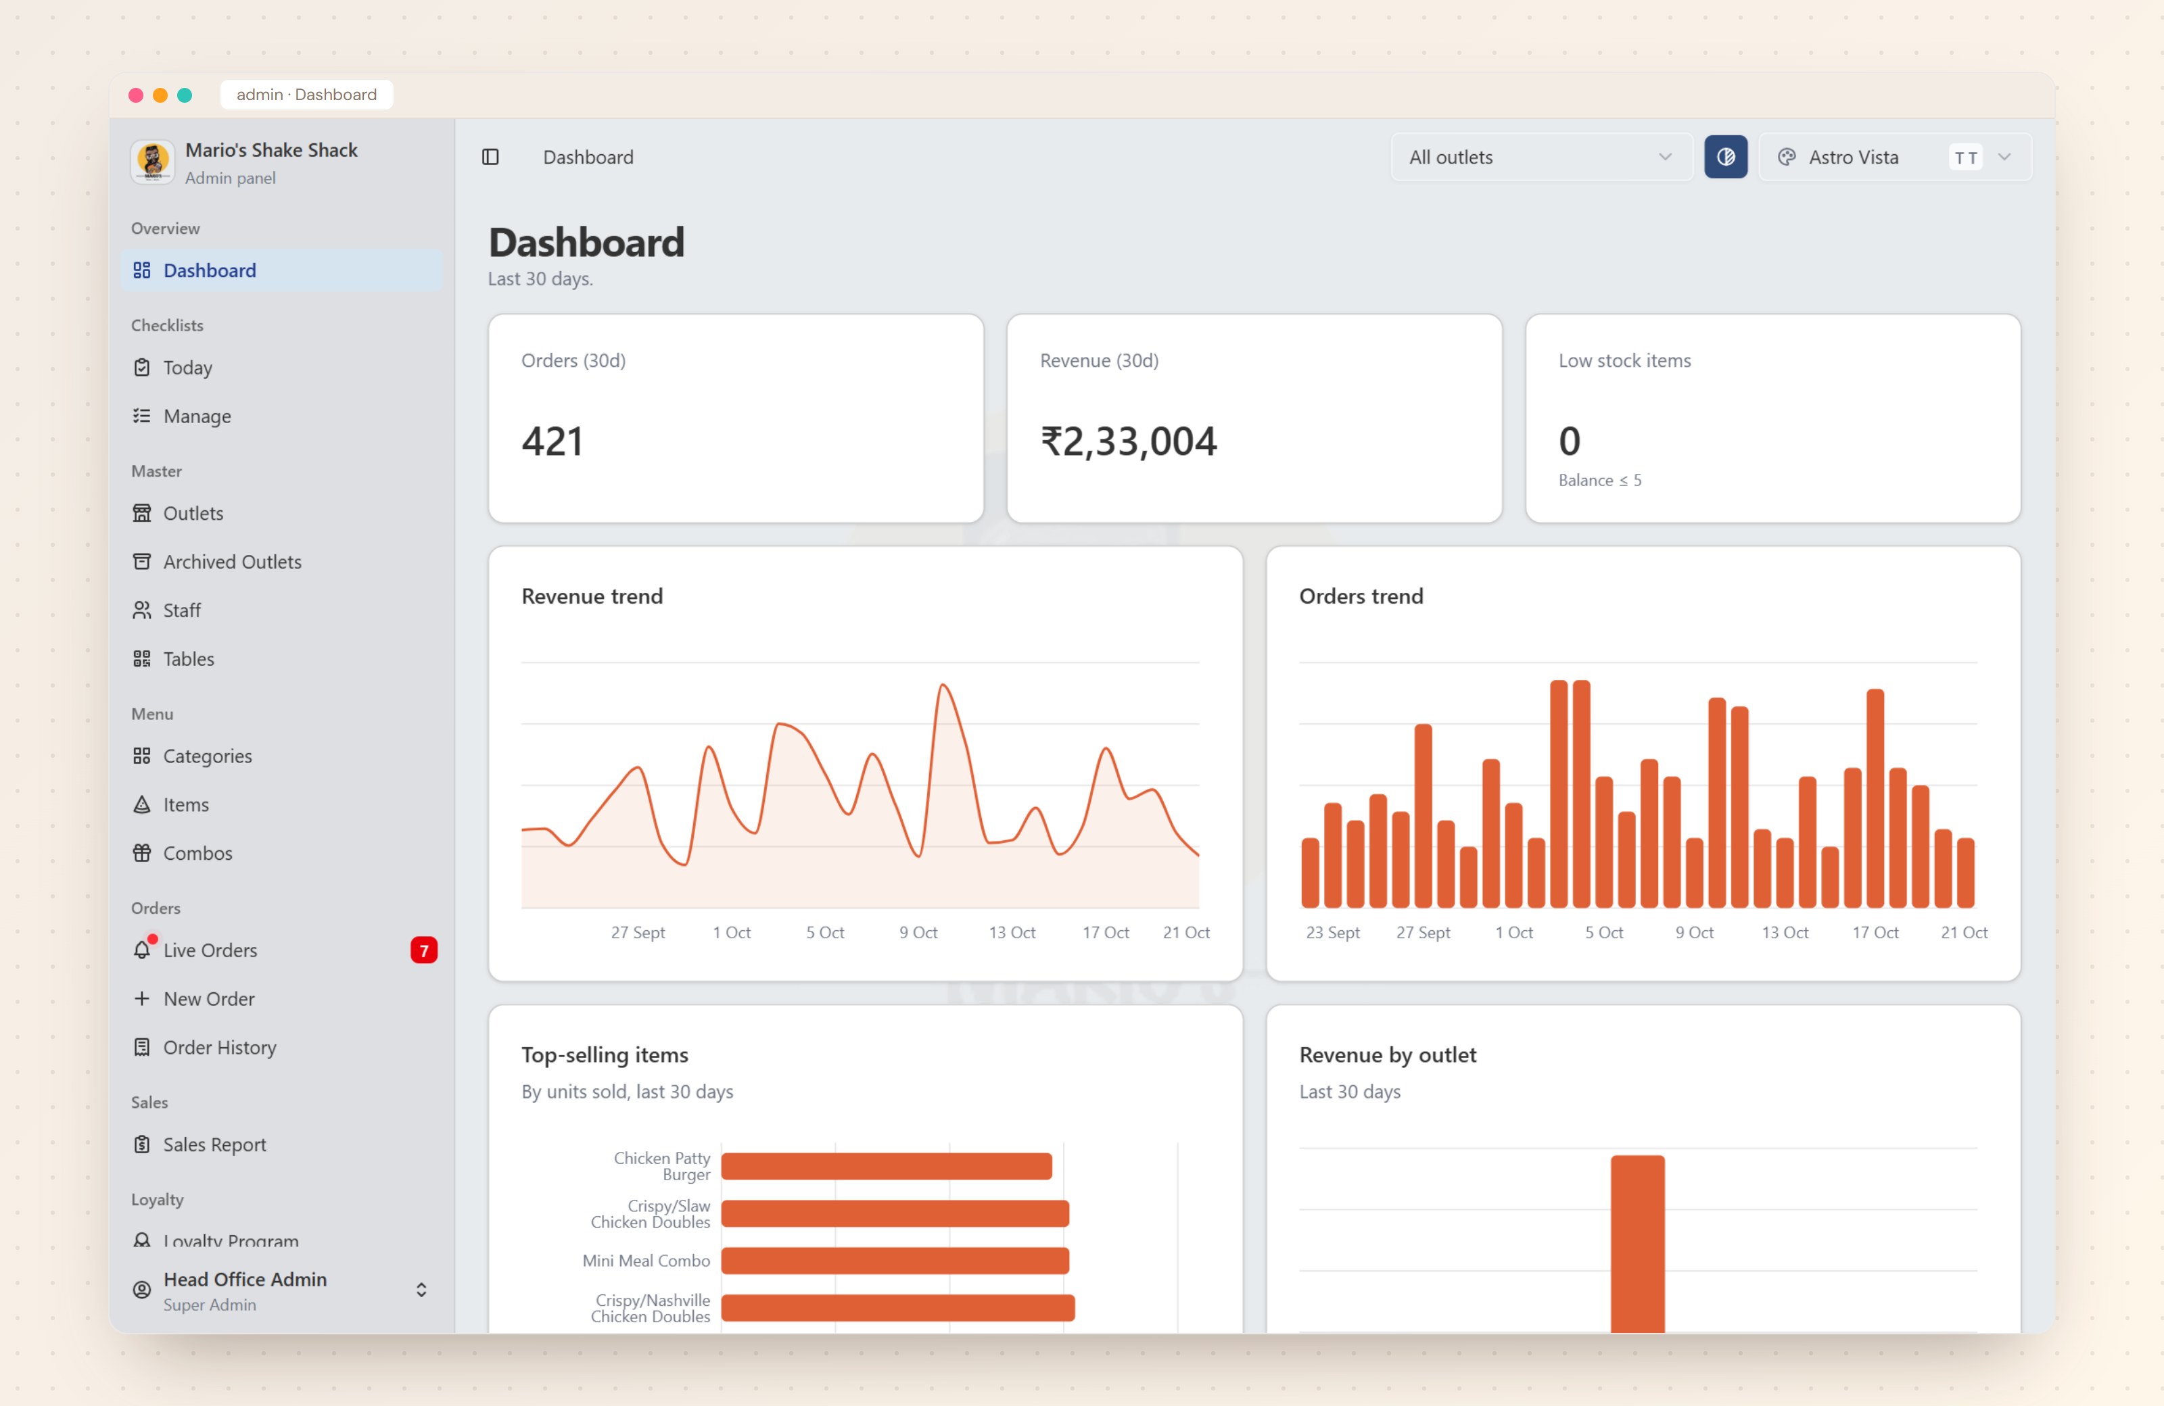Select the Combos menu entry
Viewport: 2164px width, 1406px height.
coord(281,854)
